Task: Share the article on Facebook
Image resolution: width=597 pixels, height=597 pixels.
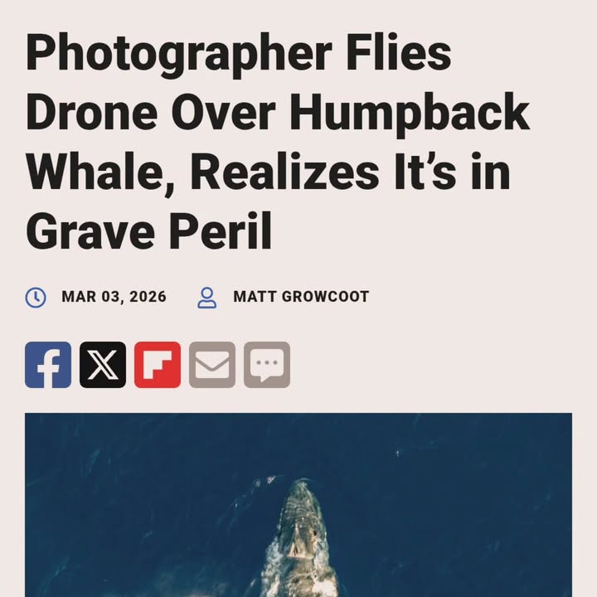Action: pos(48,365)
